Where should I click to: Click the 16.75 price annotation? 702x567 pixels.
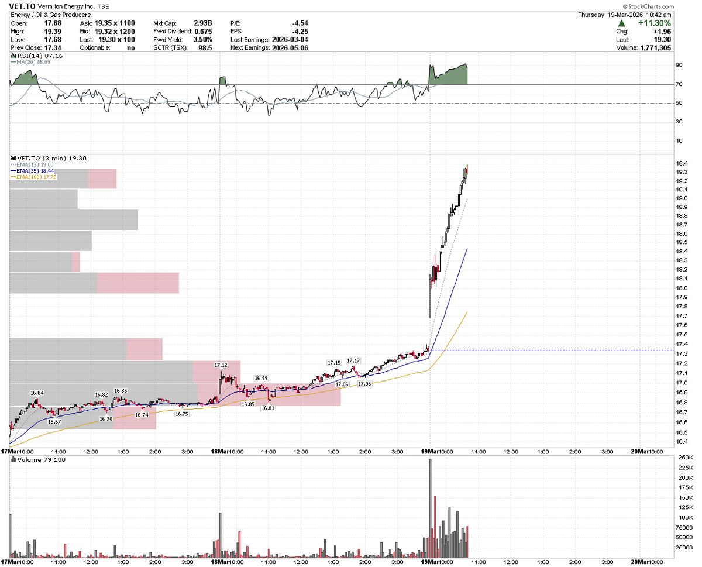pos(181,414)
